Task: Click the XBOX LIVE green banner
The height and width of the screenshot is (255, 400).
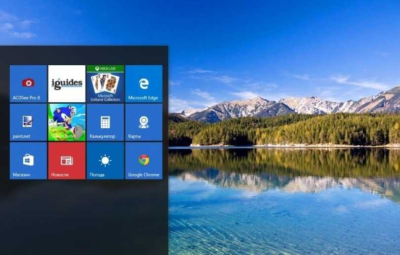Action: 105,68
